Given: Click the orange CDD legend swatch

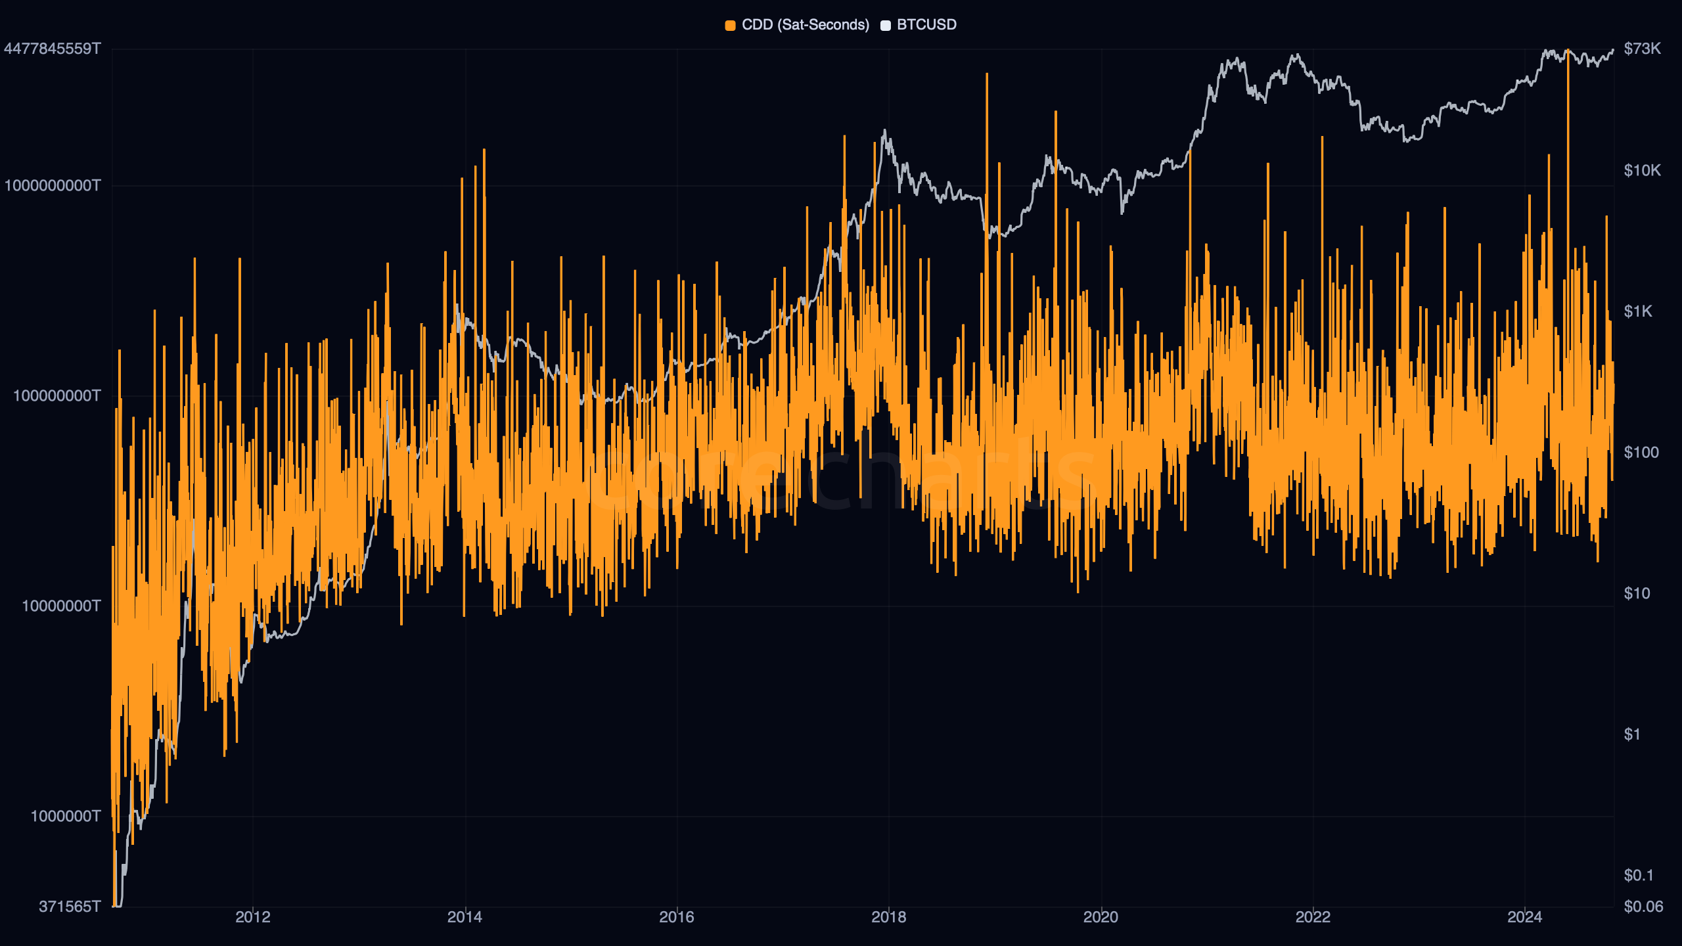Looking at the screenshot, I should pyautogui.click(x=730, y=26).
